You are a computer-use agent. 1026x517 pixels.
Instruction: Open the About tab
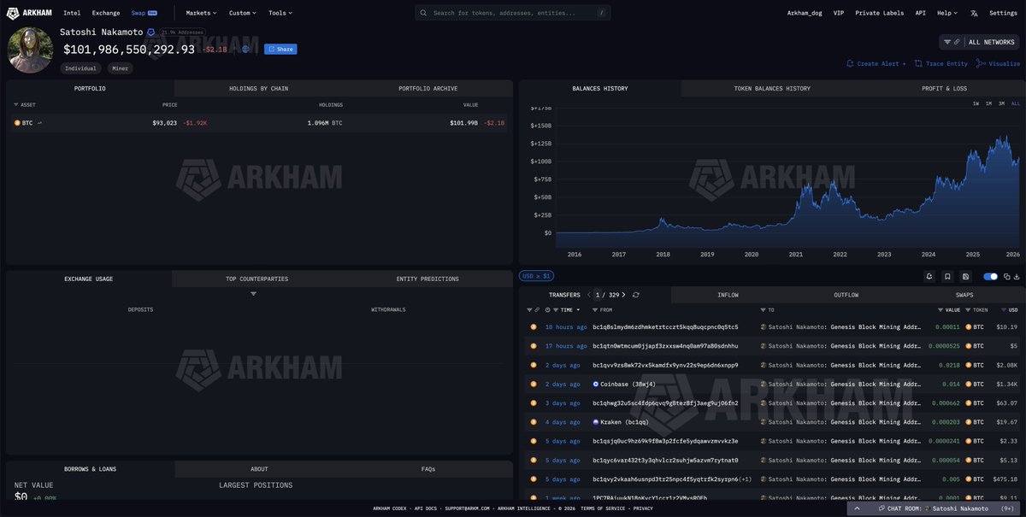pos(259,469)
